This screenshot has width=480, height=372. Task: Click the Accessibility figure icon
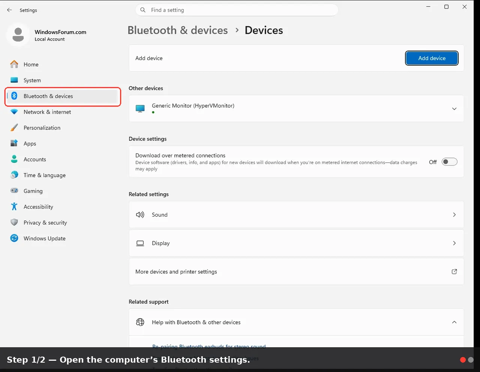[14, 207]
